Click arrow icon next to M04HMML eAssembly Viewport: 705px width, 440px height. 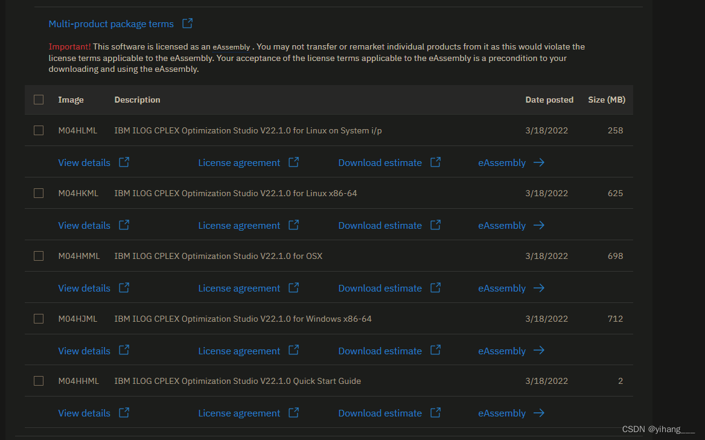(x=539, y=288)
